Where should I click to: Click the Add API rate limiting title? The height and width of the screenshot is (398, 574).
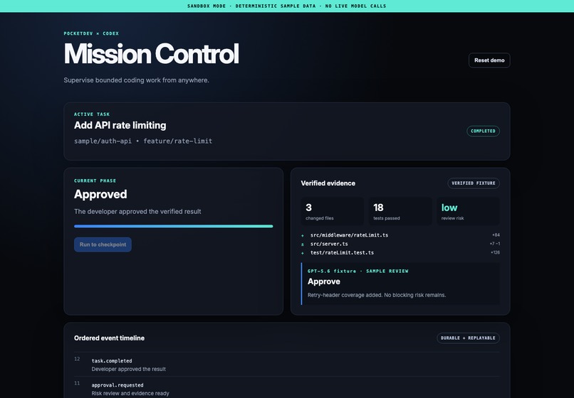120,125
